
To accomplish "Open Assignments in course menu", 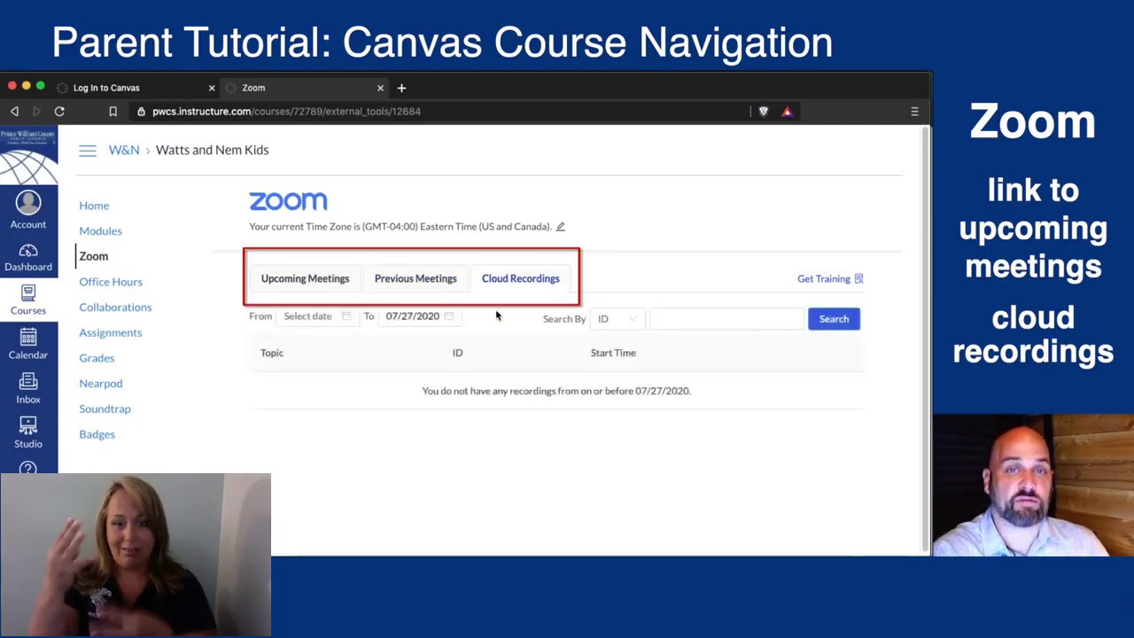I will click(x=110, y=333).
